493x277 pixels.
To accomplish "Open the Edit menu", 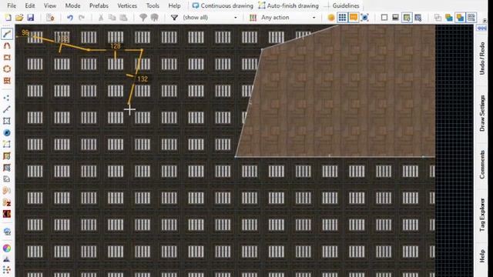I will 30,5.
